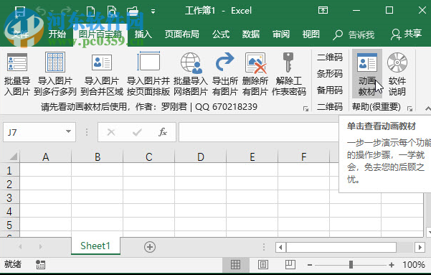Select 图片百宝箱 tab
The image size is (431, 275).
[100, 34]
